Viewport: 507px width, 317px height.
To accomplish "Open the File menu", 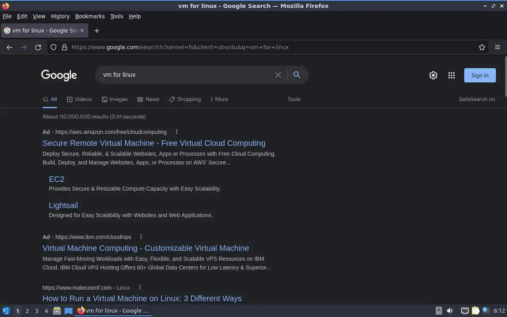I will (7, 16).
